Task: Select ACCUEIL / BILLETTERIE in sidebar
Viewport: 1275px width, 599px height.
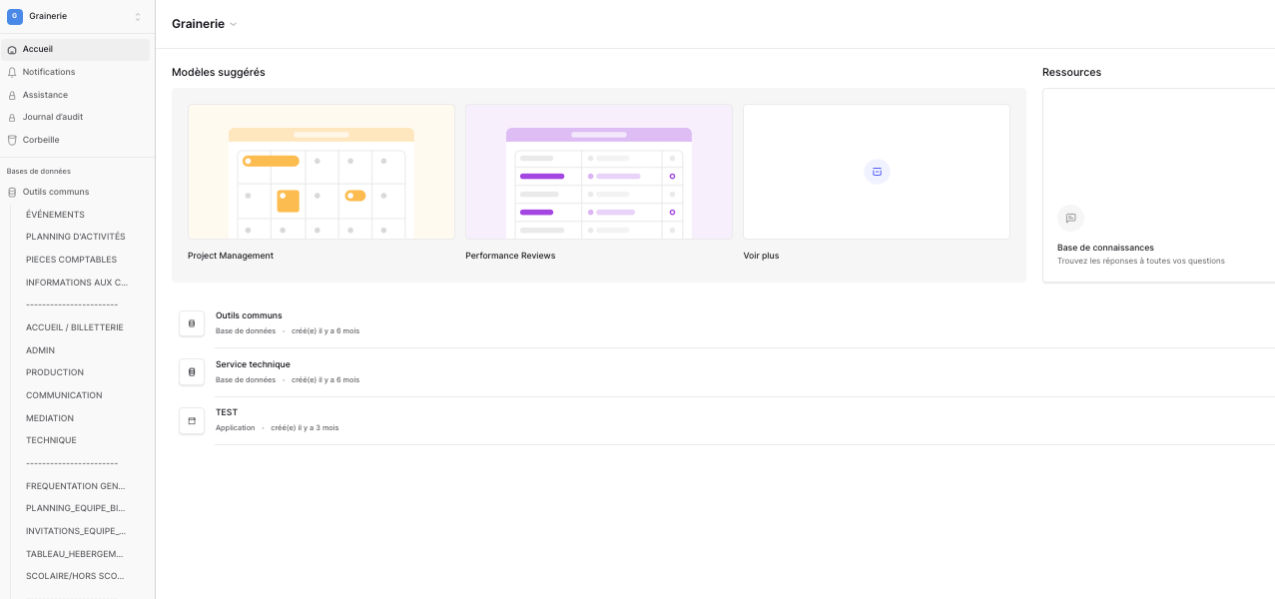Action: click(75, 327)
